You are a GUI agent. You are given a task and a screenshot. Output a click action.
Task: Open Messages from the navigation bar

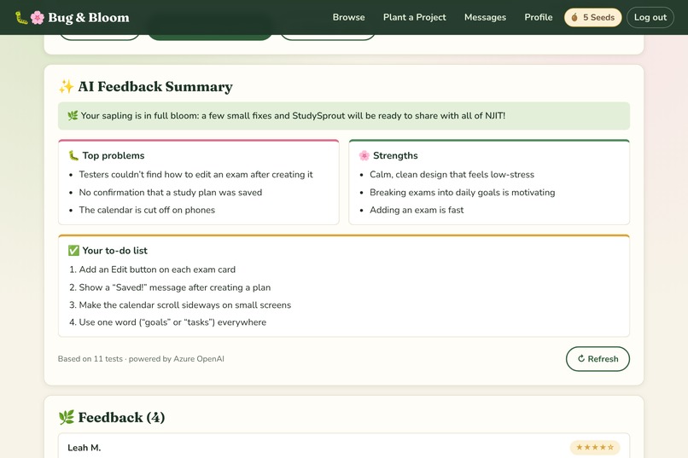click(x=485, y=17)
